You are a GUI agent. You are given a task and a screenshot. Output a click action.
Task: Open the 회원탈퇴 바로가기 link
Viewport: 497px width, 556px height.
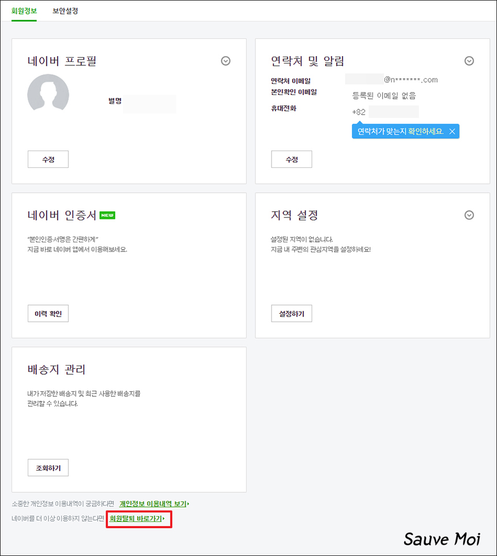coord(137,518)
